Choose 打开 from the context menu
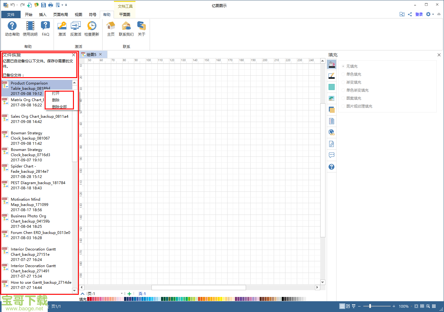444x312 pixels. click(x=56, y=93)
